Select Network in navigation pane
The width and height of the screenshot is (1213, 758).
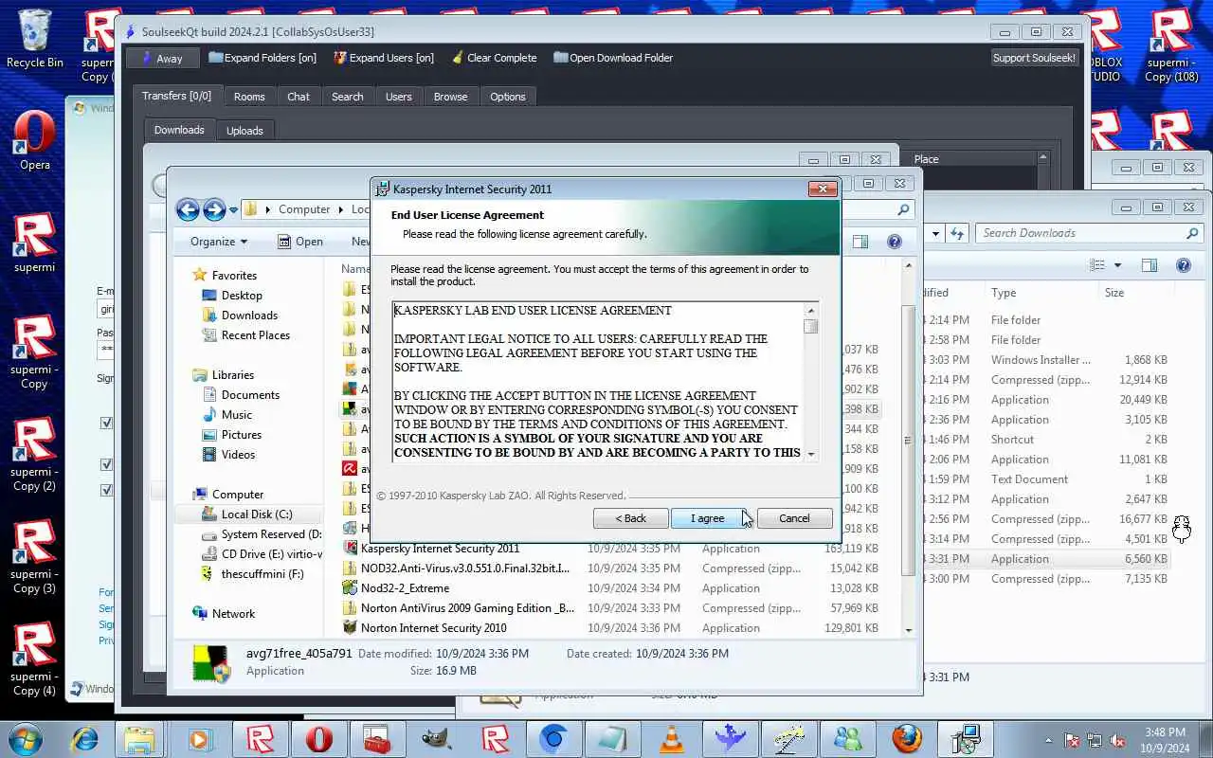click(233, 614)
